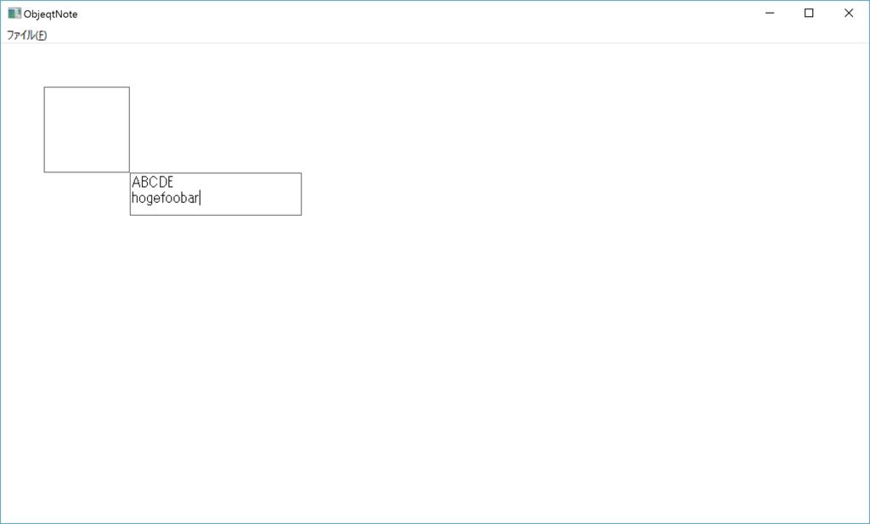Image resolution: width=870 pixels, height=524 pixels.
Task: Click the ABCDE text line
Action: point(153,182)
